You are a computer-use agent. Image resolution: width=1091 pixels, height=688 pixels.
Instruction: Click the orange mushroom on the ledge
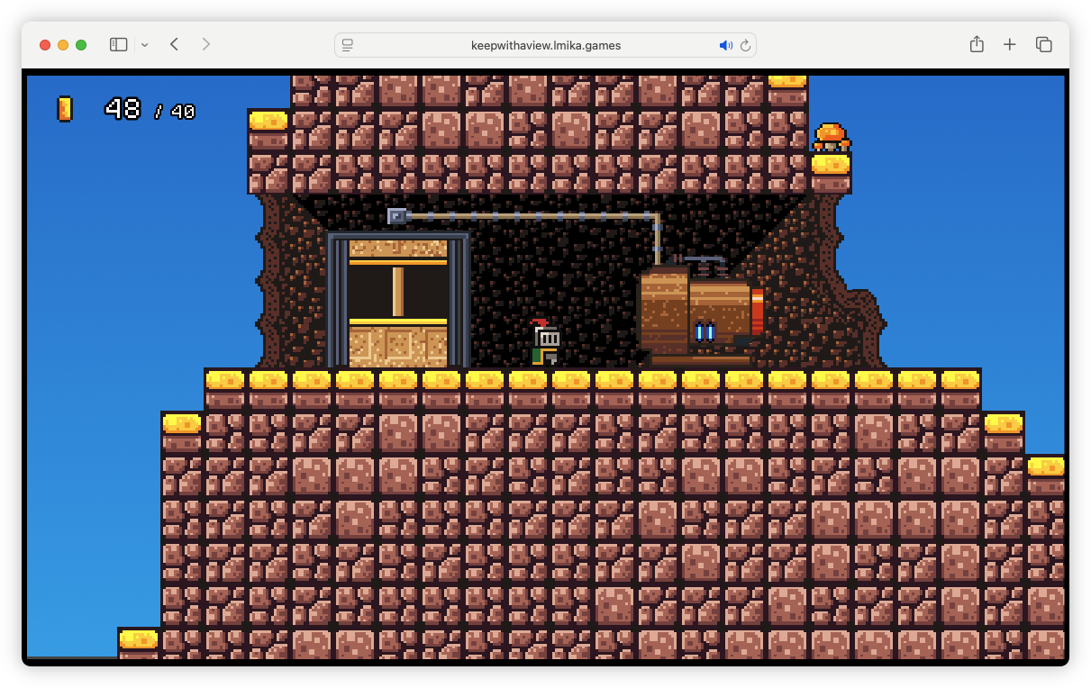click(x=831, y=137)
